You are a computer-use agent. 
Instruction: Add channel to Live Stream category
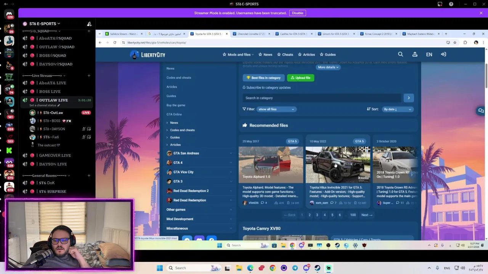89,75
